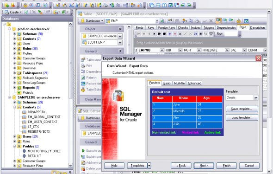This screenshot has width=273, height=174.
Task: Open the Advanced tab in wizard
Action: click(x=194, y=84)
